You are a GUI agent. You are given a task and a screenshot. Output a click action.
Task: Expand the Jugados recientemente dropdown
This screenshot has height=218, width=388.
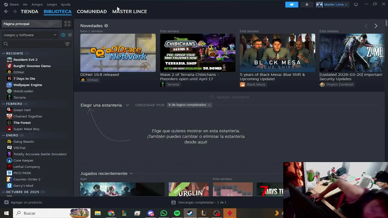tap(107, 173)
